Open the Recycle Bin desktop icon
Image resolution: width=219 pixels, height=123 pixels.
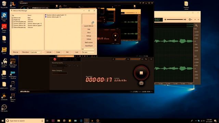coord(4,4)
